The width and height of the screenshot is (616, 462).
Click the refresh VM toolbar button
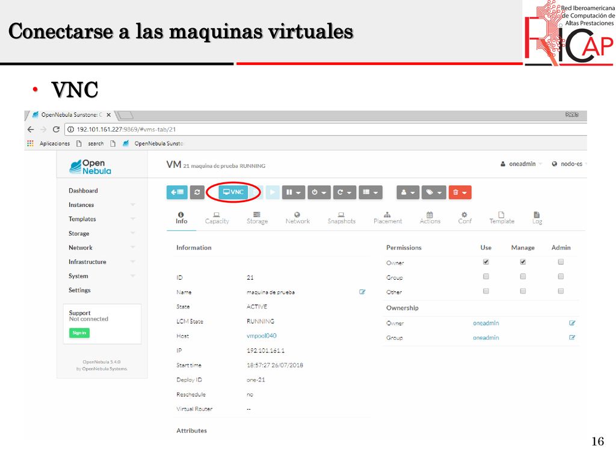tap(197, 192)
